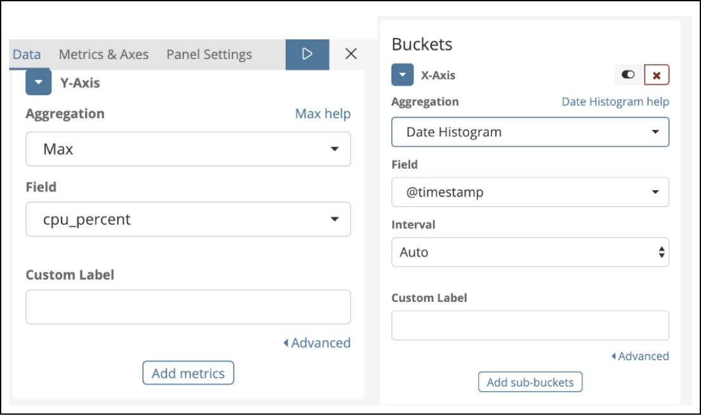
Task: Click the play button to apply changes
Action: (307, 55)
